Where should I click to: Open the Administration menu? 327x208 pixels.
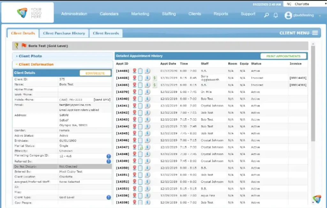tap(74, 14)
